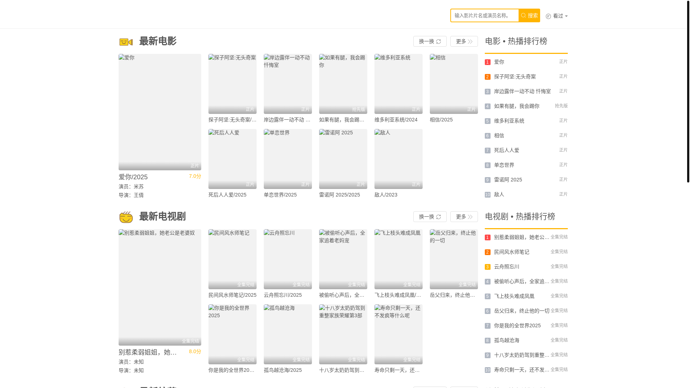This screenshot has width=690, height=388.
Task: Click the 民间风水师笔记/2025 title link
Action: (x=233, y=295)
